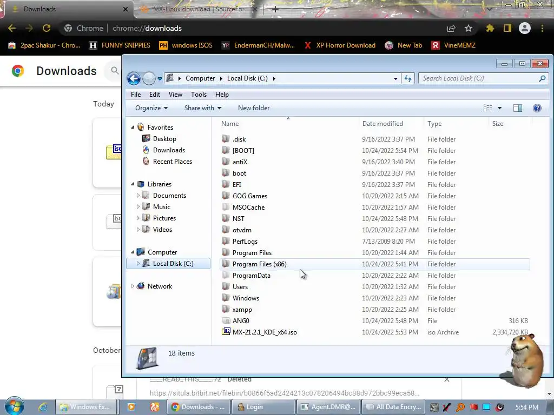Select the Windows folder name
554x415 pixels.
click(246, 298)
